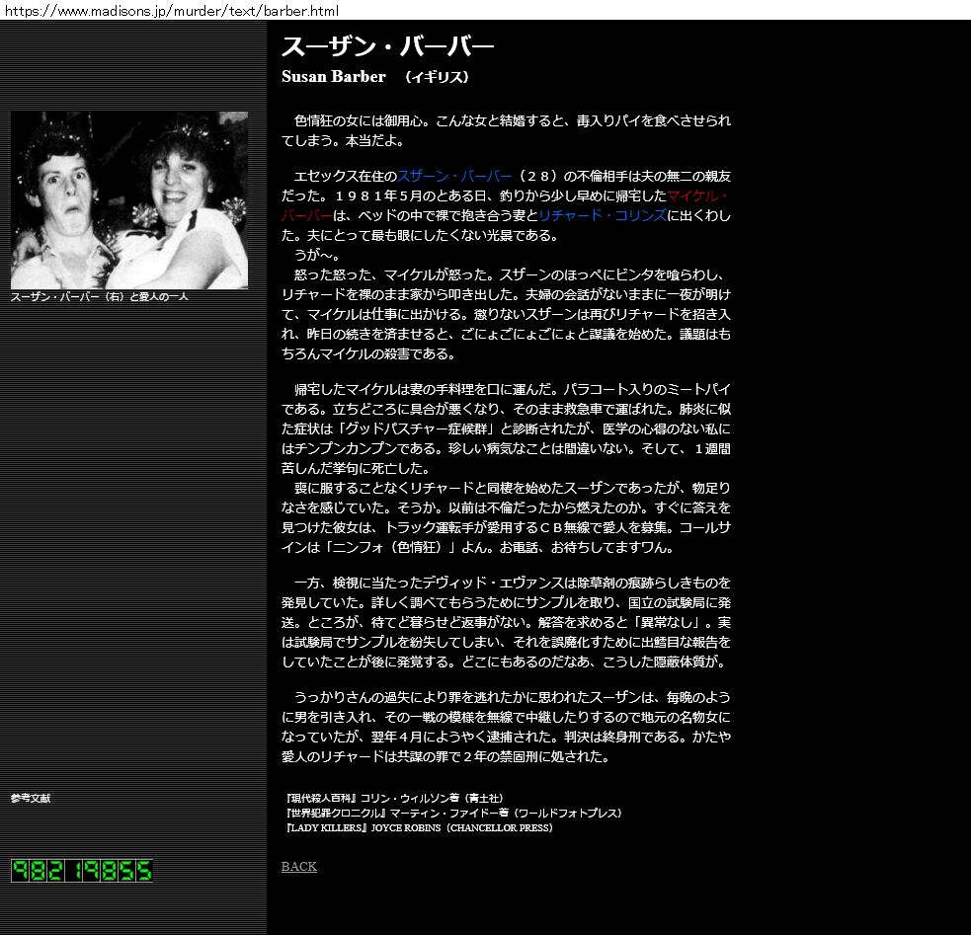This screenshot has height=935, width=971.
Task: Click the スーザン・バーバー page heading
Action: click(x=387, y=47)
